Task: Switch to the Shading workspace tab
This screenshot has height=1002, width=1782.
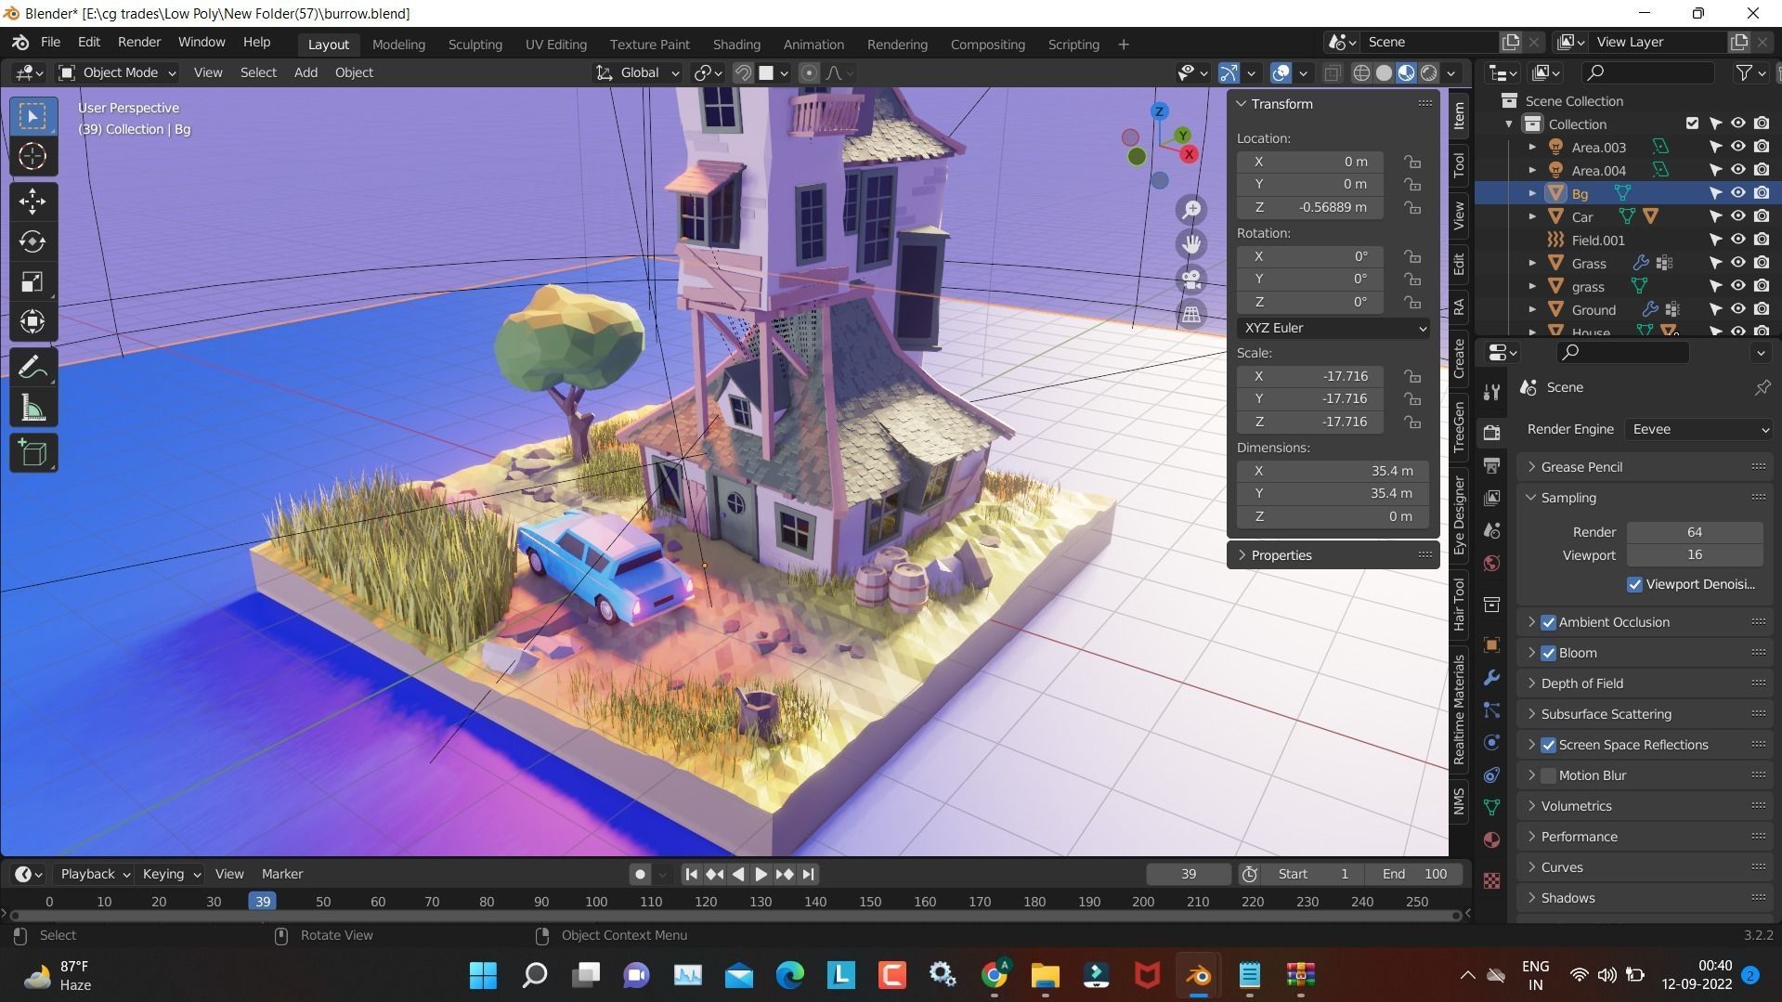Action: 736,44
